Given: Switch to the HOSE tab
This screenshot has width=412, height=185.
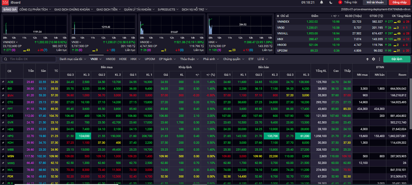Looking at the screenshot, I should coord(123,59).
